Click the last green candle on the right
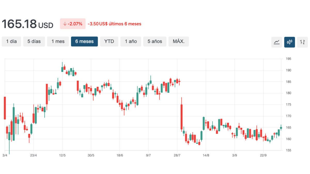 (281, 128)
